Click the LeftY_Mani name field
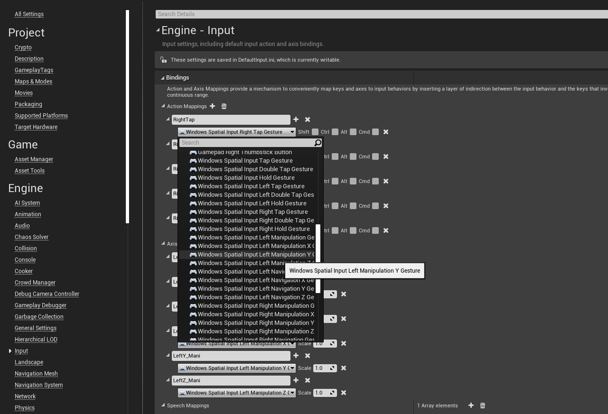Screen dimensions: 608x414 231,356
